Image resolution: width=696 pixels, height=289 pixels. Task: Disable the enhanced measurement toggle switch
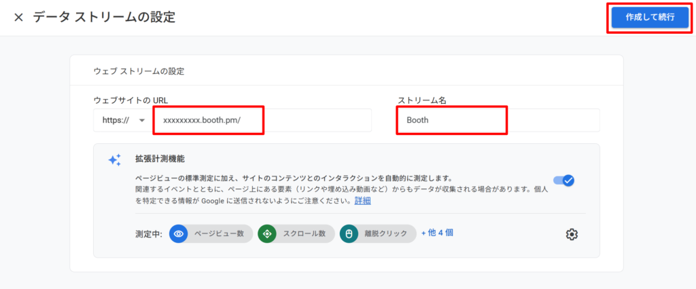(564, 180)
